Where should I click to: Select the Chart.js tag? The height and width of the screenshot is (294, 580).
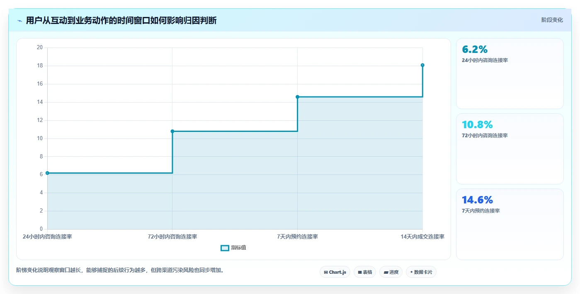click(335, 272)
